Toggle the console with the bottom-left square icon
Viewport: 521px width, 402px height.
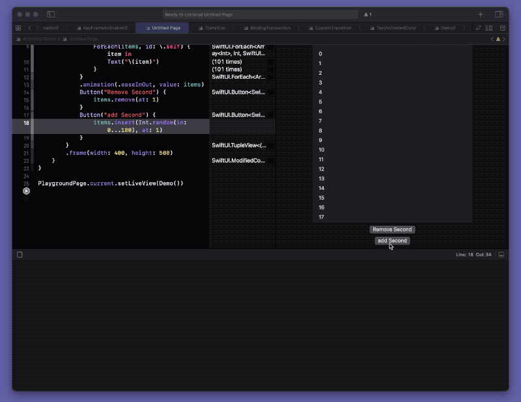[19, 254]
